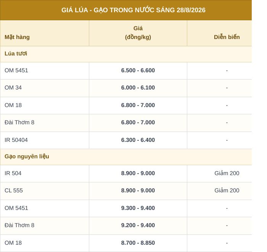Click price 6.300 - 6.400
Viewport: 267px width, 252px height.
[x=138, y=140]
